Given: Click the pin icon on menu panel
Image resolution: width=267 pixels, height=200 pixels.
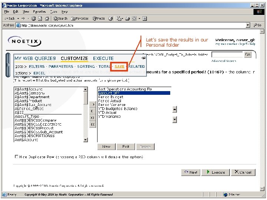Looking at the screenshot, I should pos(143,58).
